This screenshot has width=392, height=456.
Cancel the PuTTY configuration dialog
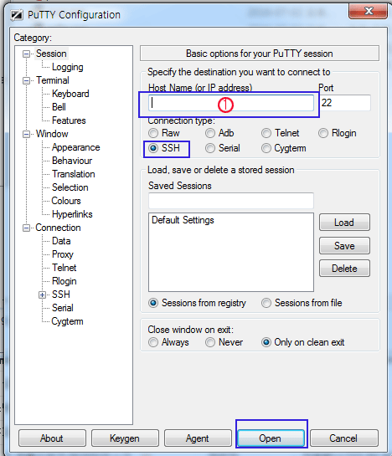[x=344, y=438]
